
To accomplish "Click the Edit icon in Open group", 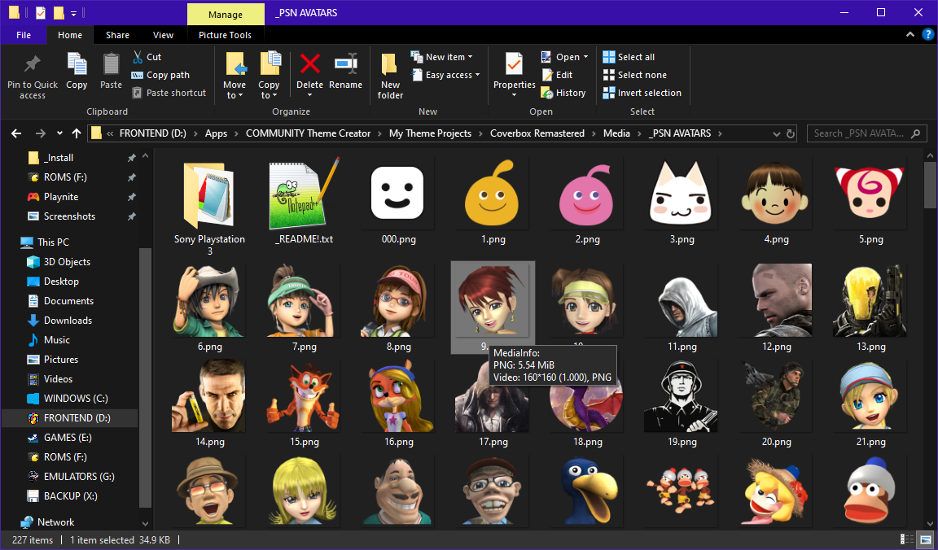I will coord(547,75).
